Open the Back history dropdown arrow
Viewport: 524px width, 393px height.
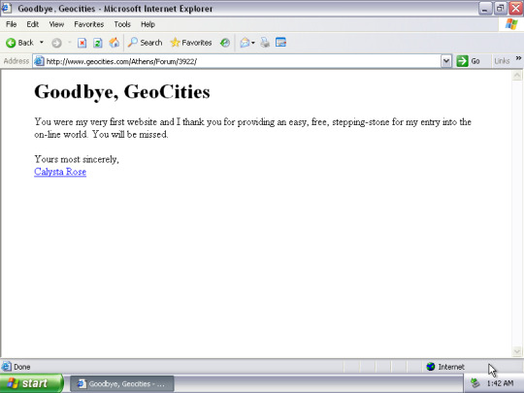pyautogui.click(x=42, y=43)
